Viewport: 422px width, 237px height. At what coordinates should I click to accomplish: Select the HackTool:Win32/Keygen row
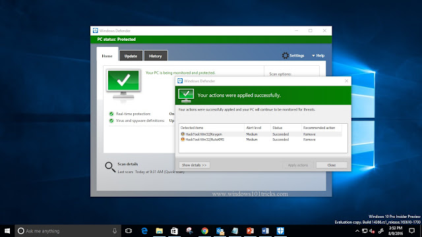261,134
